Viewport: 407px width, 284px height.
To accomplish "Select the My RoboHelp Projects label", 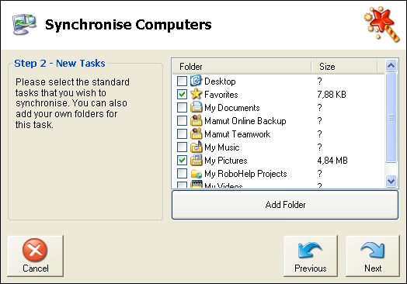I will [245, 174].
